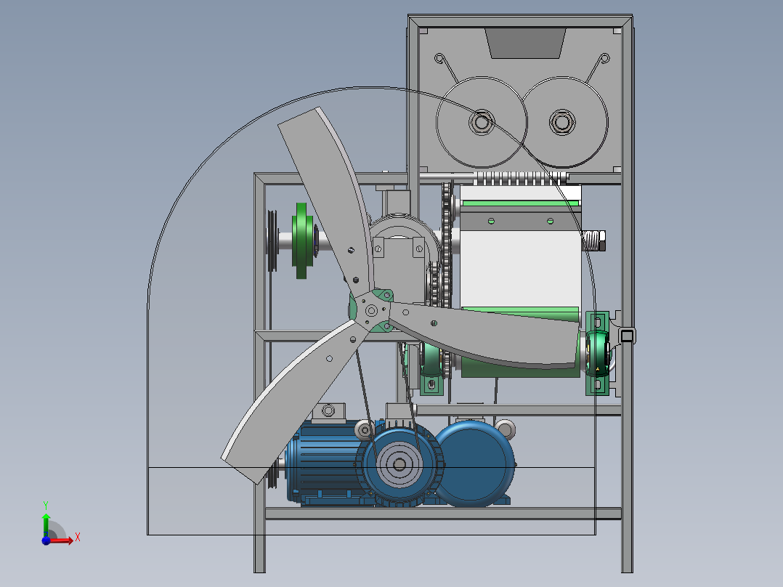
Task: Select the trapezoid hopper opening
Action: (x=525, y=43)
